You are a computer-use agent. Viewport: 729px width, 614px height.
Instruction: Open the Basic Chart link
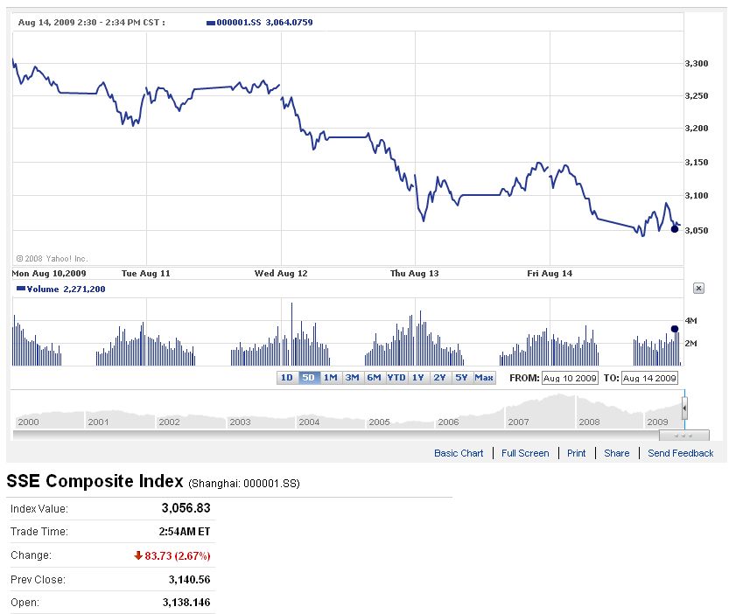click(x=459, y=453)
